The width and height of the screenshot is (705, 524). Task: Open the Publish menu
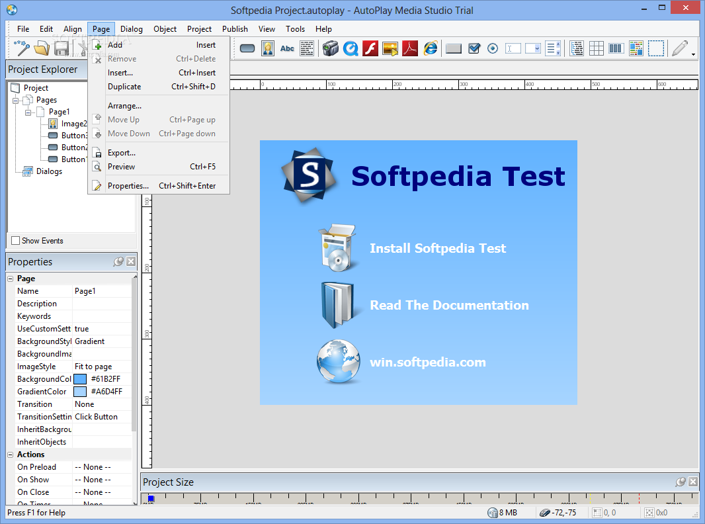click(x=235, y=29)
